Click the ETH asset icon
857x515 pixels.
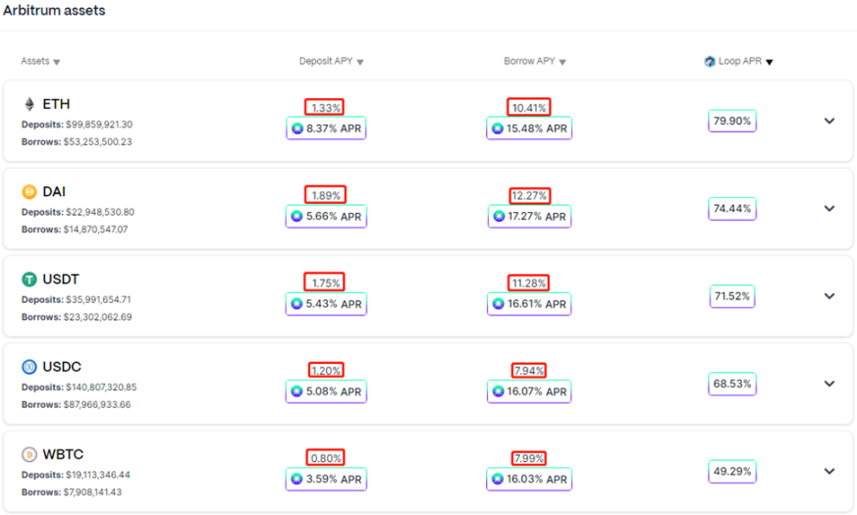[29, 104]
